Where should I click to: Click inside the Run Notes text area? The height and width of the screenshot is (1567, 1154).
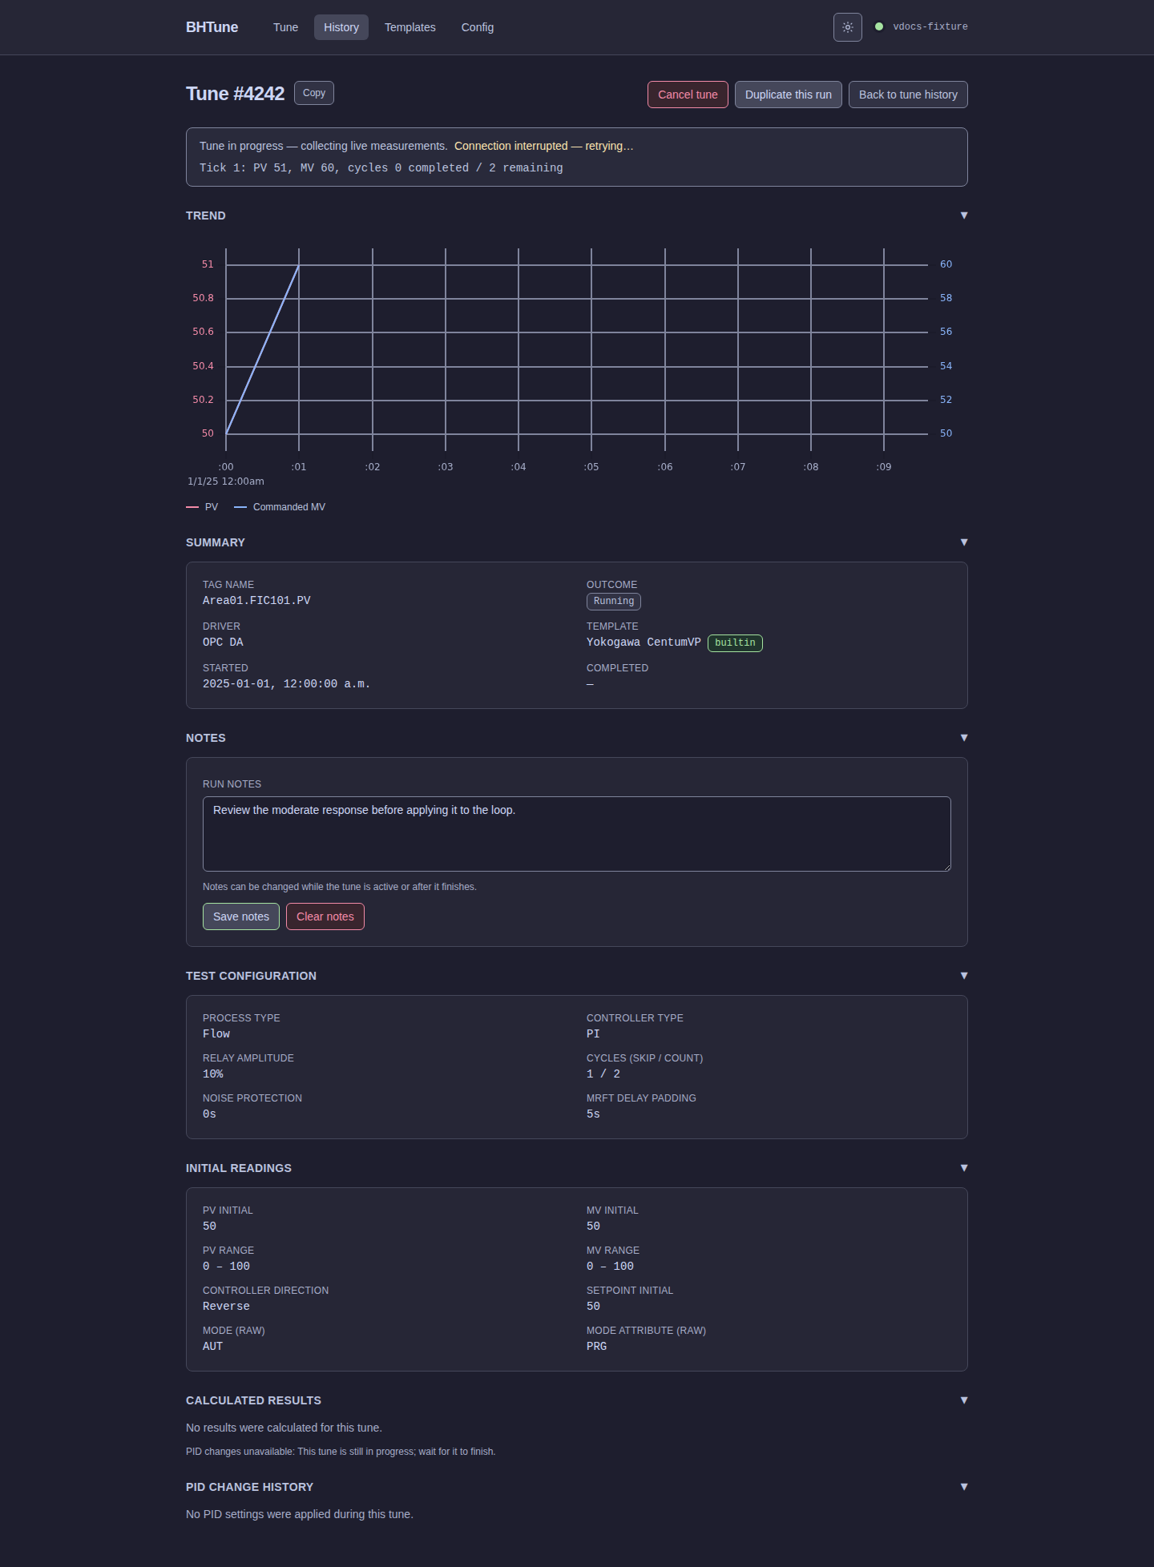[577, 834]
